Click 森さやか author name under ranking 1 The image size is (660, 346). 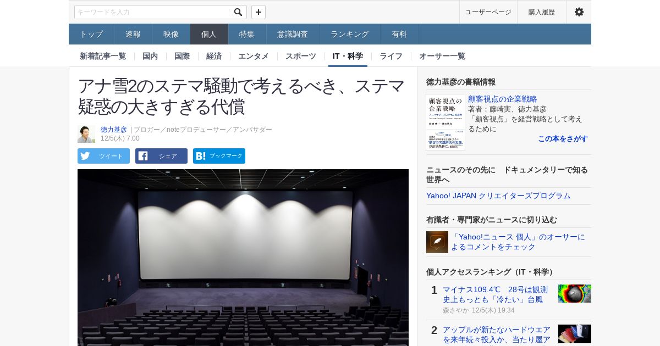pyautogui.click(x=456, y=310)
